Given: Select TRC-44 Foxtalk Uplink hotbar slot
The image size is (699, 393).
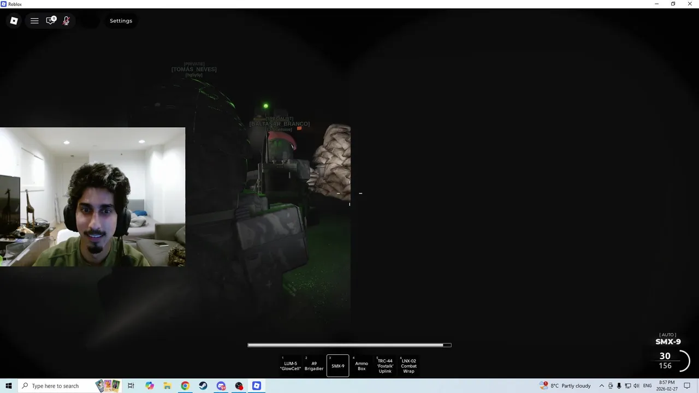Looking at the screenshot, I should point(385,366).
